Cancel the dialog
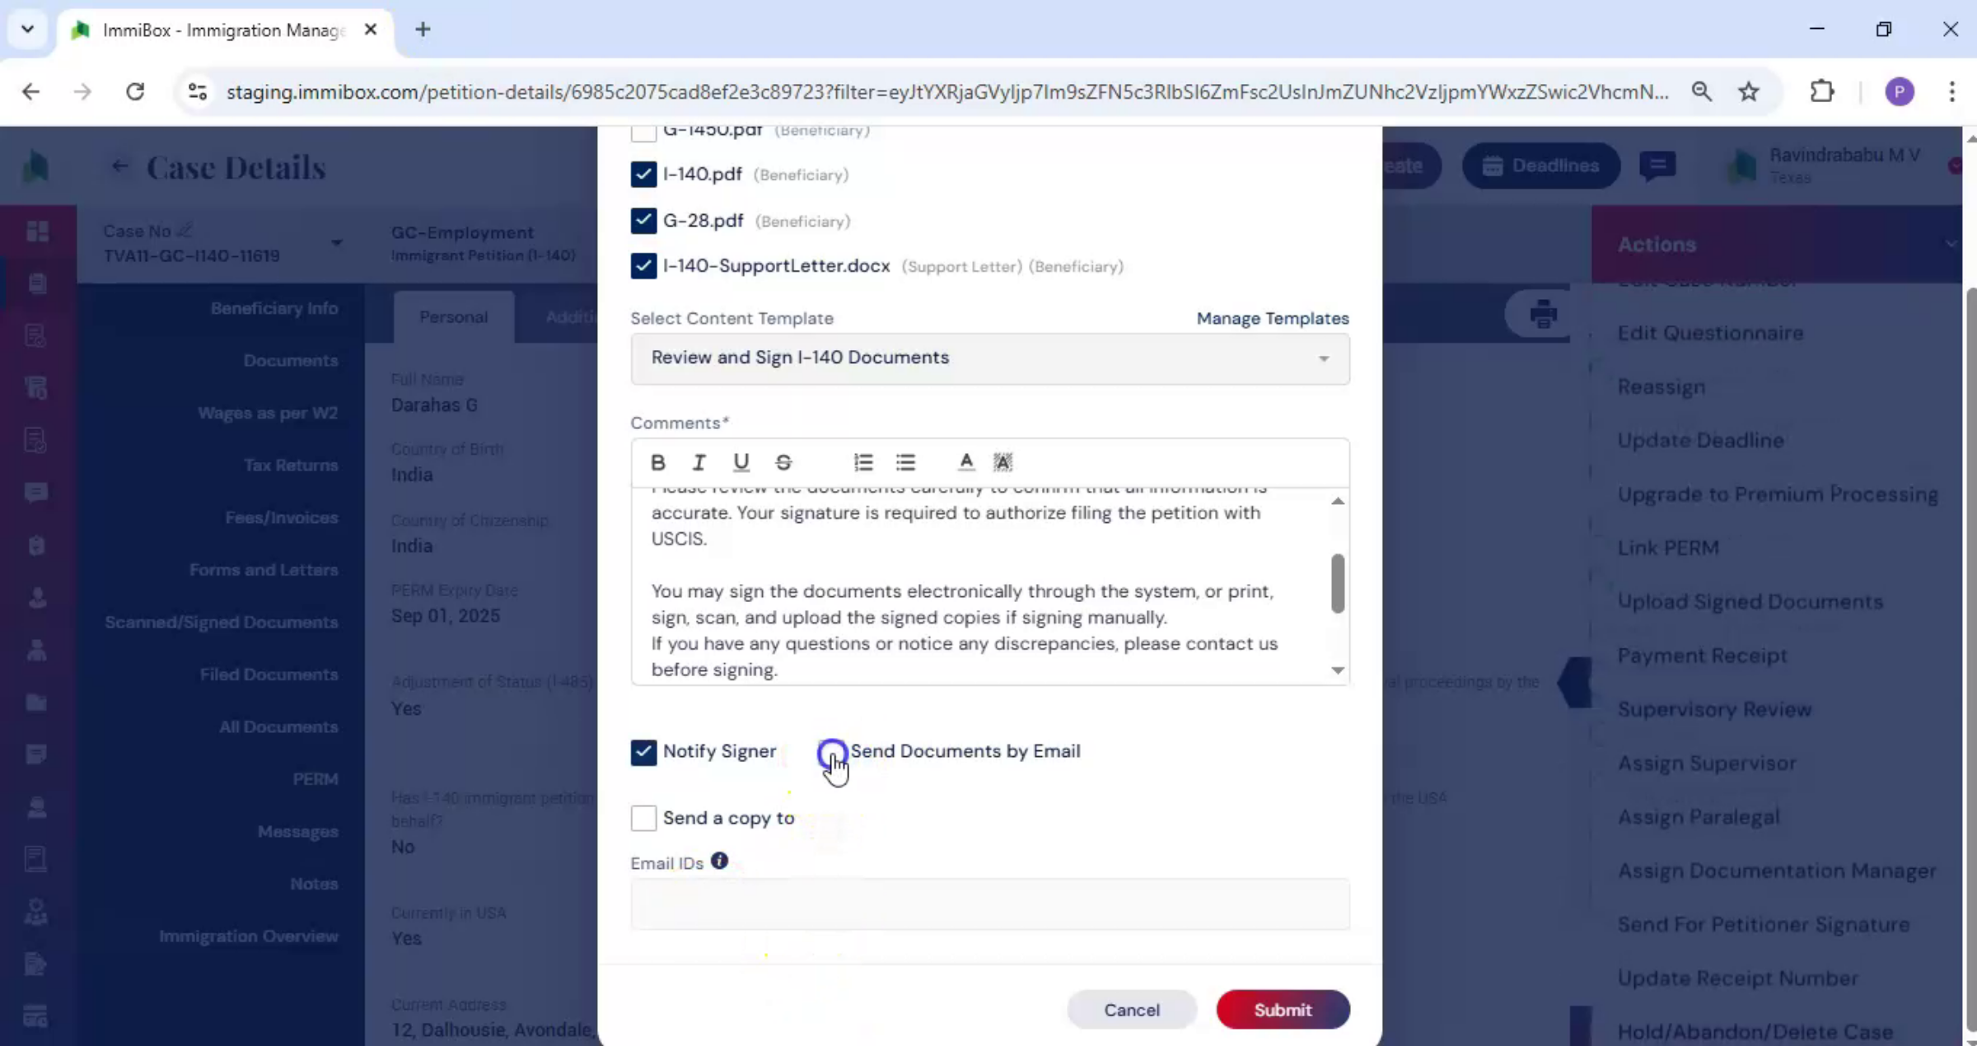 (1132, 1010)
